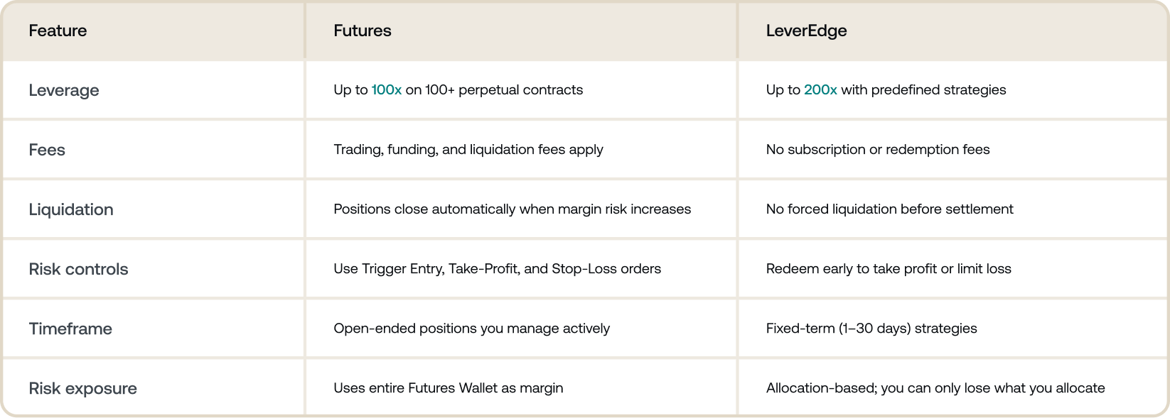1170x418 pixels.
Task: Click 'No subscription or redemption fees' cell
Action: pyautogui.click(x=878, y=150)
